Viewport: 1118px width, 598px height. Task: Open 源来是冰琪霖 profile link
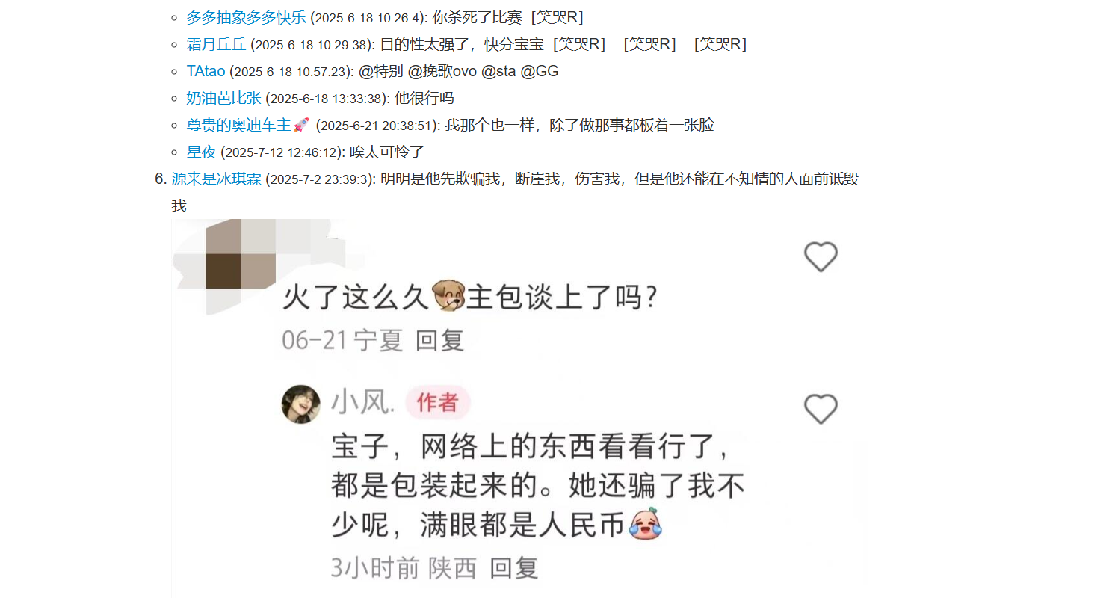pyautogui.click(x=216, y=179)
